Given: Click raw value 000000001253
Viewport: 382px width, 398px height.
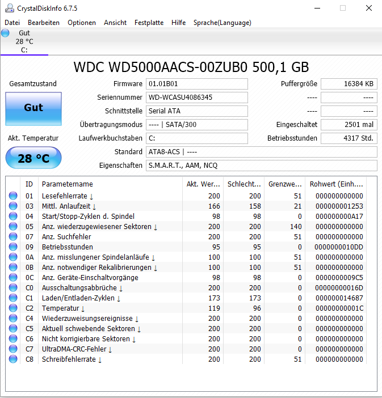Looking at the screenshot, I should coord(339,206).
